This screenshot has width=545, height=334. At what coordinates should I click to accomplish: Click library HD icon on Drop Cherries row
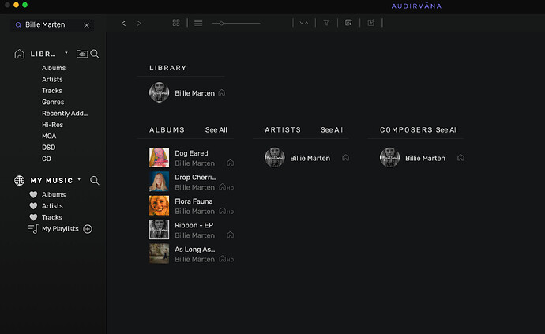pyautogui.click(x=226, y=187)
